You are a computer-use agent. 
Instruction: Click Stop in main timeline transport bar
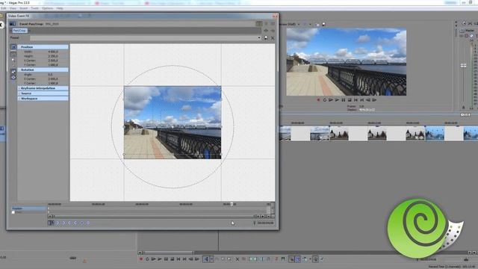click(x=172, y=259)
